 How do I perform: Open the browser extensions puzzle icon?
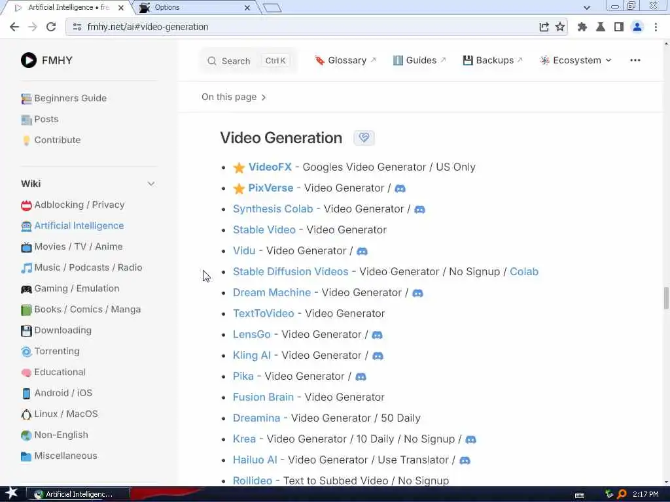tap(582, 27)
